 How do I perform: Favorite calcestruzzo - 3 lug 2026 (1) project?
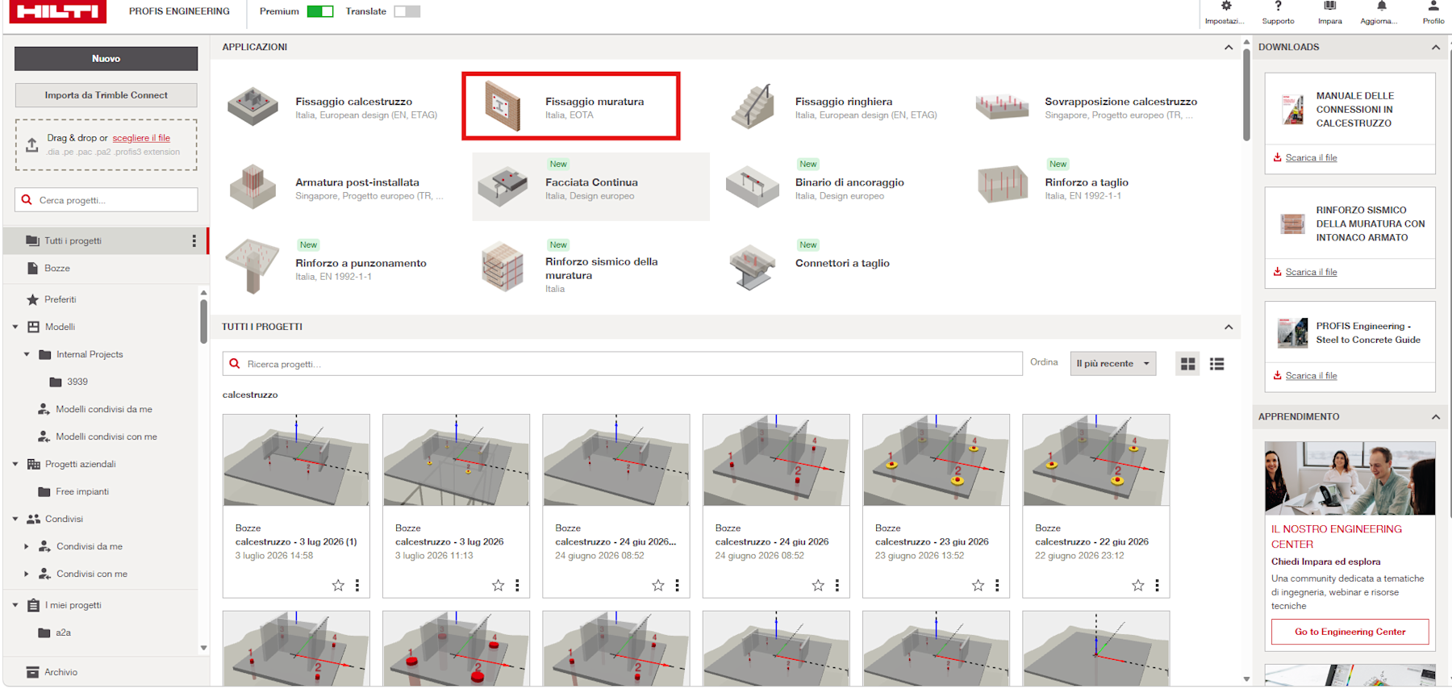[338, 585]
